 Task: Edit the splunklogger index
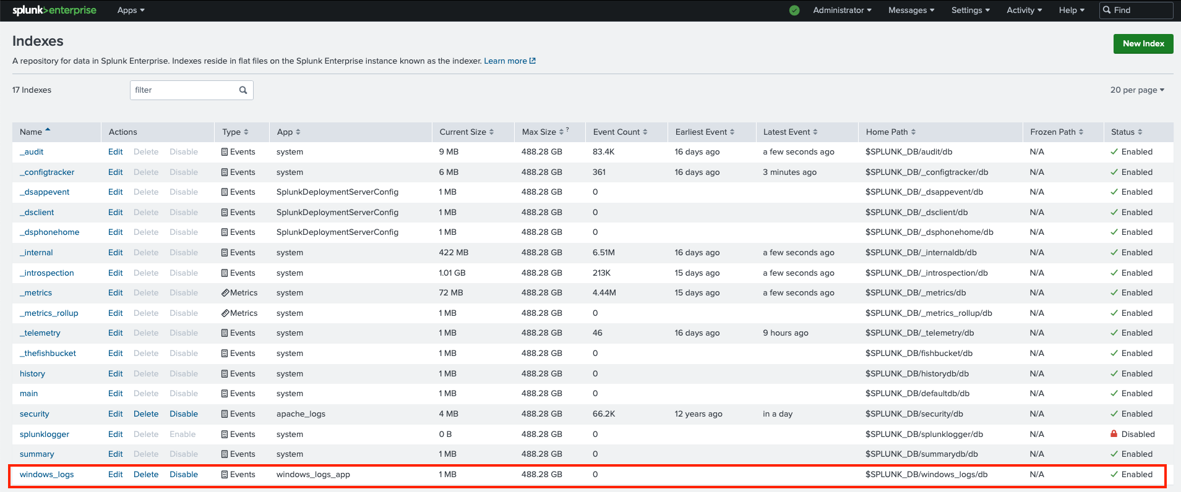(x=116, y=435)
